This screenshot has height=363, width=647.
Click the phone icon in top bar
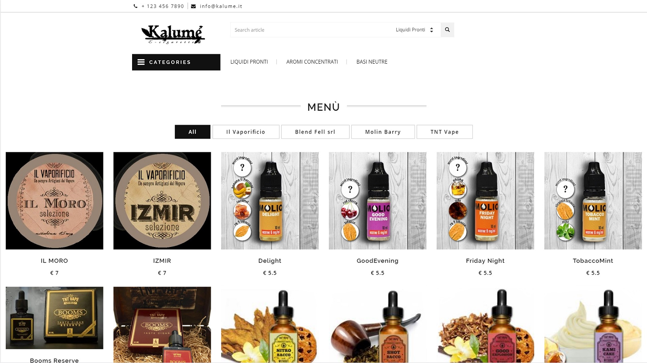[x=136, y=6]
